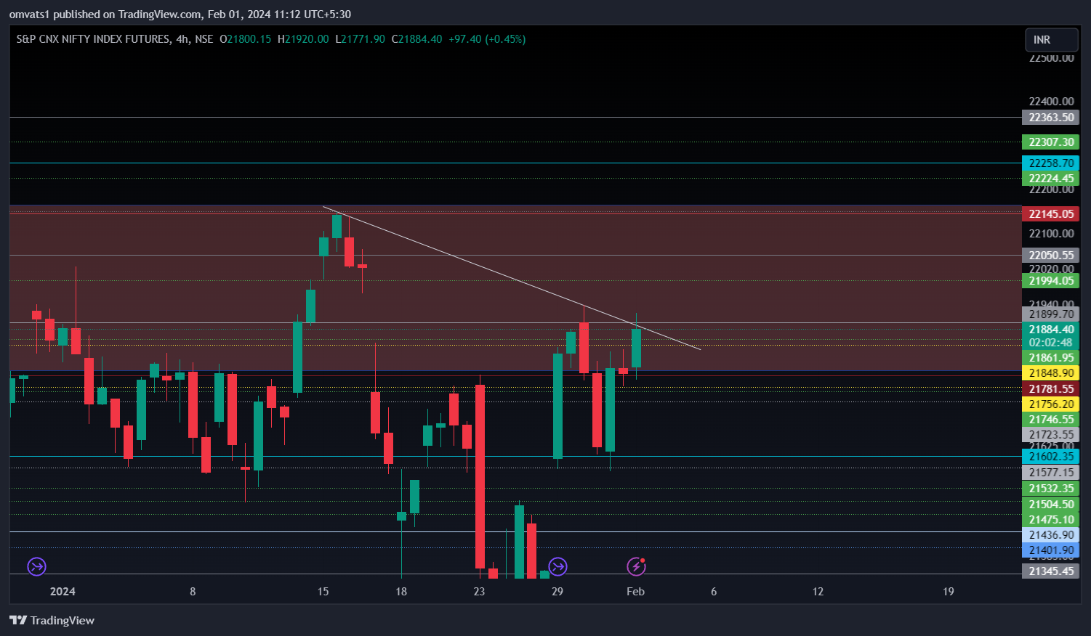Select the gray 21899.70 price label
1091x636 pixels.
click(x=1051, y=314)
